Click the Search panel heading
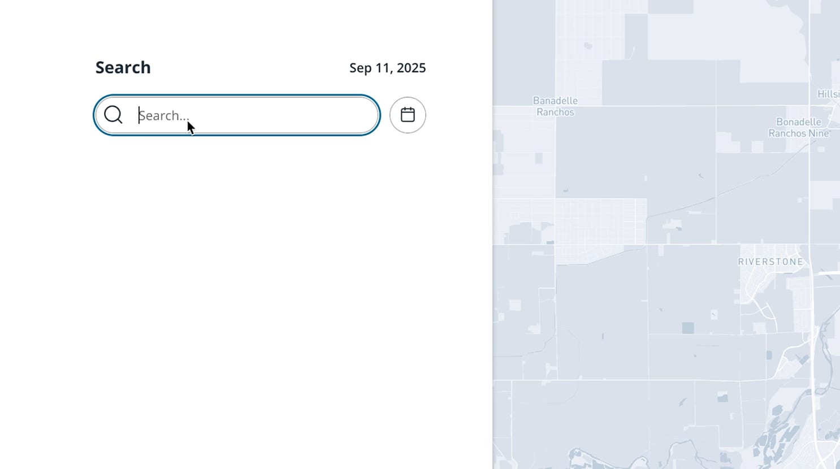This screenshot has height=469, width=840. (123, 67)
